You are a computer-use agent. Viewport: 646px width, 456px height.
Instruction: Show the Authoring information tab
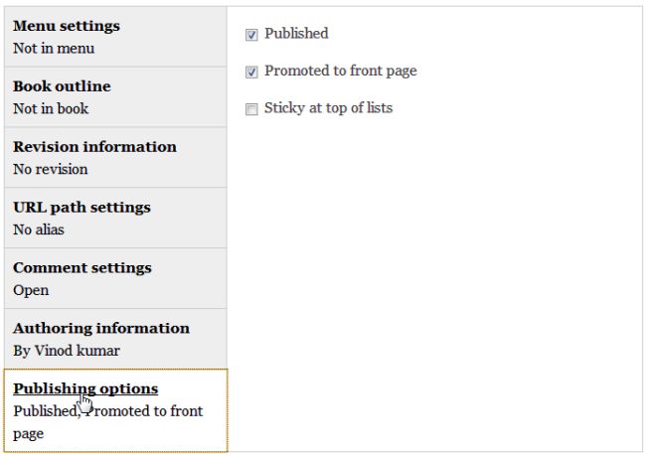(100, 329)
